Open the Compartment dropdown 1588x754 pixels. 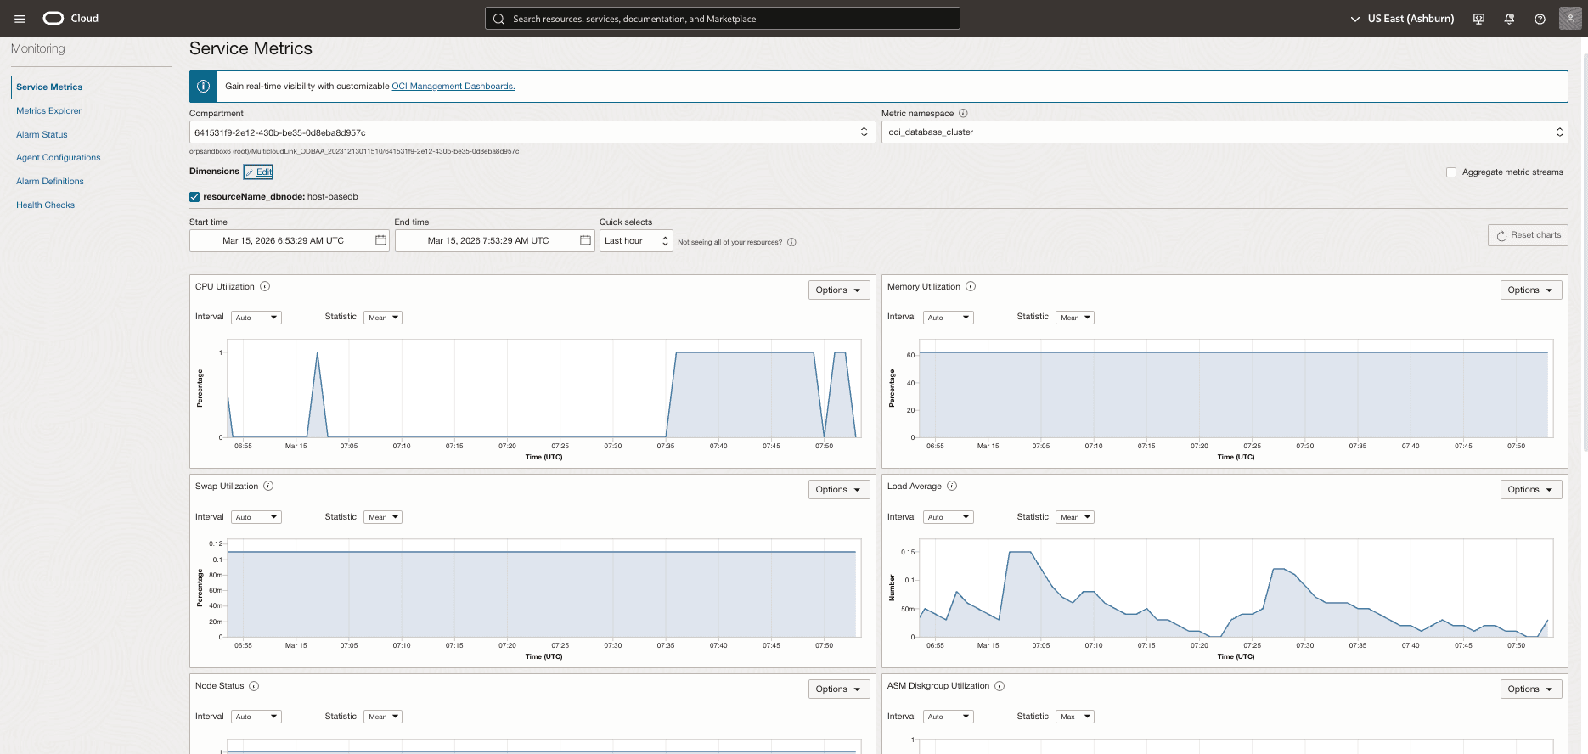point(532,132)
